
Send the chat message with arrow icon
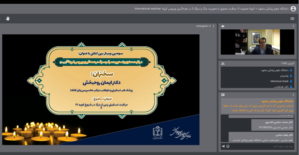[x=223, y=146]
